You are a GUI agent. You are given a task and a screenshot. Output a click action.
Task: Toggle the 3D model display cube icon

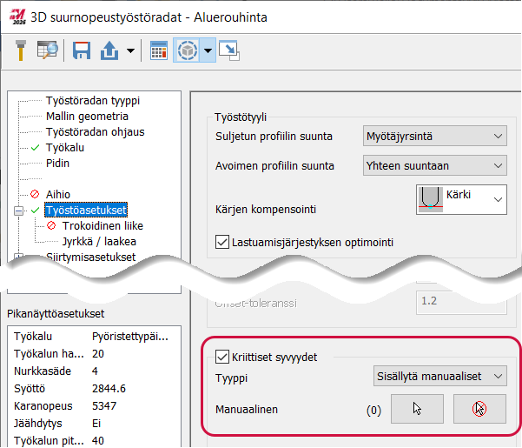187,50
